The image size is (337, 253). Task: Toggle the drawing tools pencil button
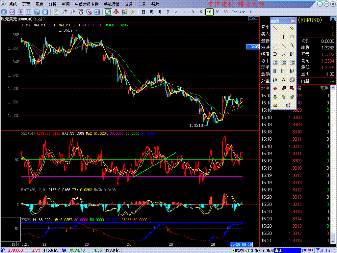pyautogui.click(x=108, y=12)
